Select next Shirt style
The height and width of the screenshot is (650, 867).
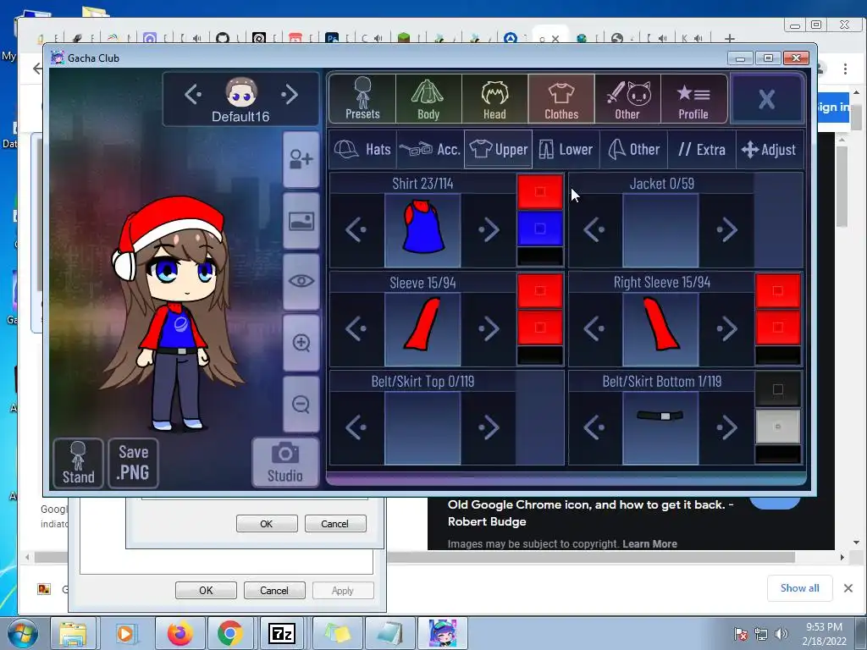click(x=489, y=229)
